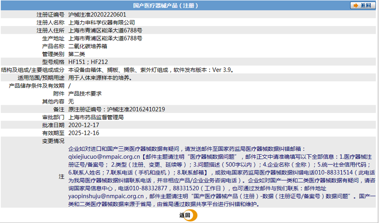This screenshot has width=379, height=223.
Task: Click the address value in the 注册人住所 row
Action: 105,31
